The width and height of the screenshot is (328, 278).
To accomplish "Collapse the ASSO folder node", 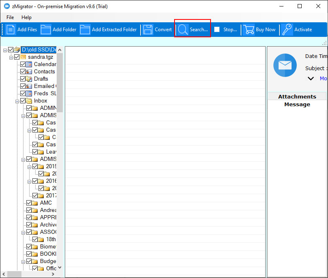I will [x=23, y=233].
